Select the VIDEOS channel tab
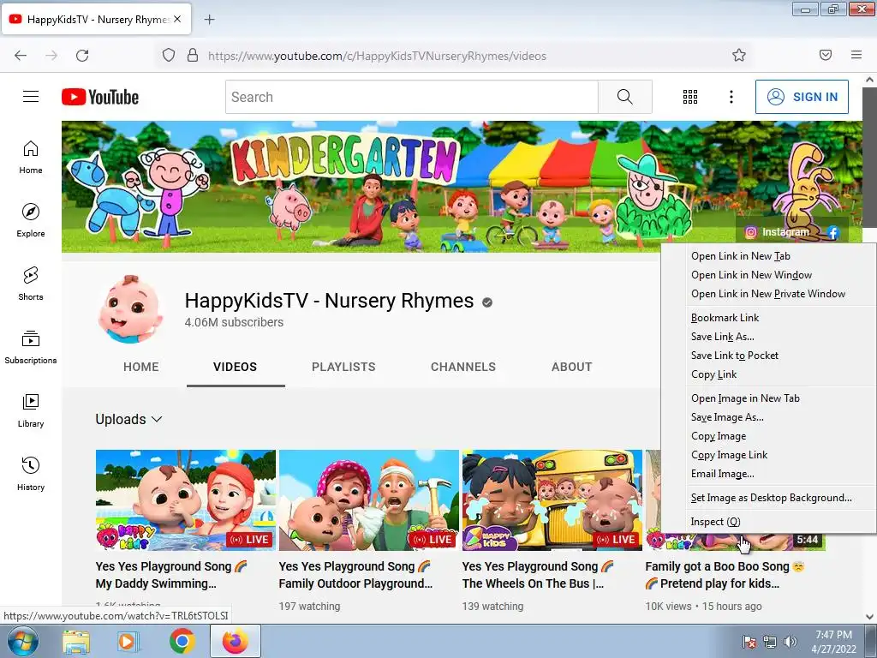Image resolution: width=877 pixels, height=658 pixels. click(x=236, y=367)
